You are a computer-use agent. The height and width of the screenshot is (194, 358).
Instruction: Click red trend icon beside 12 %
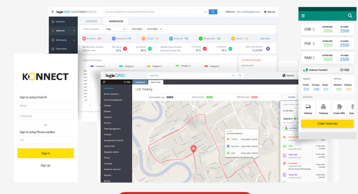pyautogui.click(x=205, y=49)
